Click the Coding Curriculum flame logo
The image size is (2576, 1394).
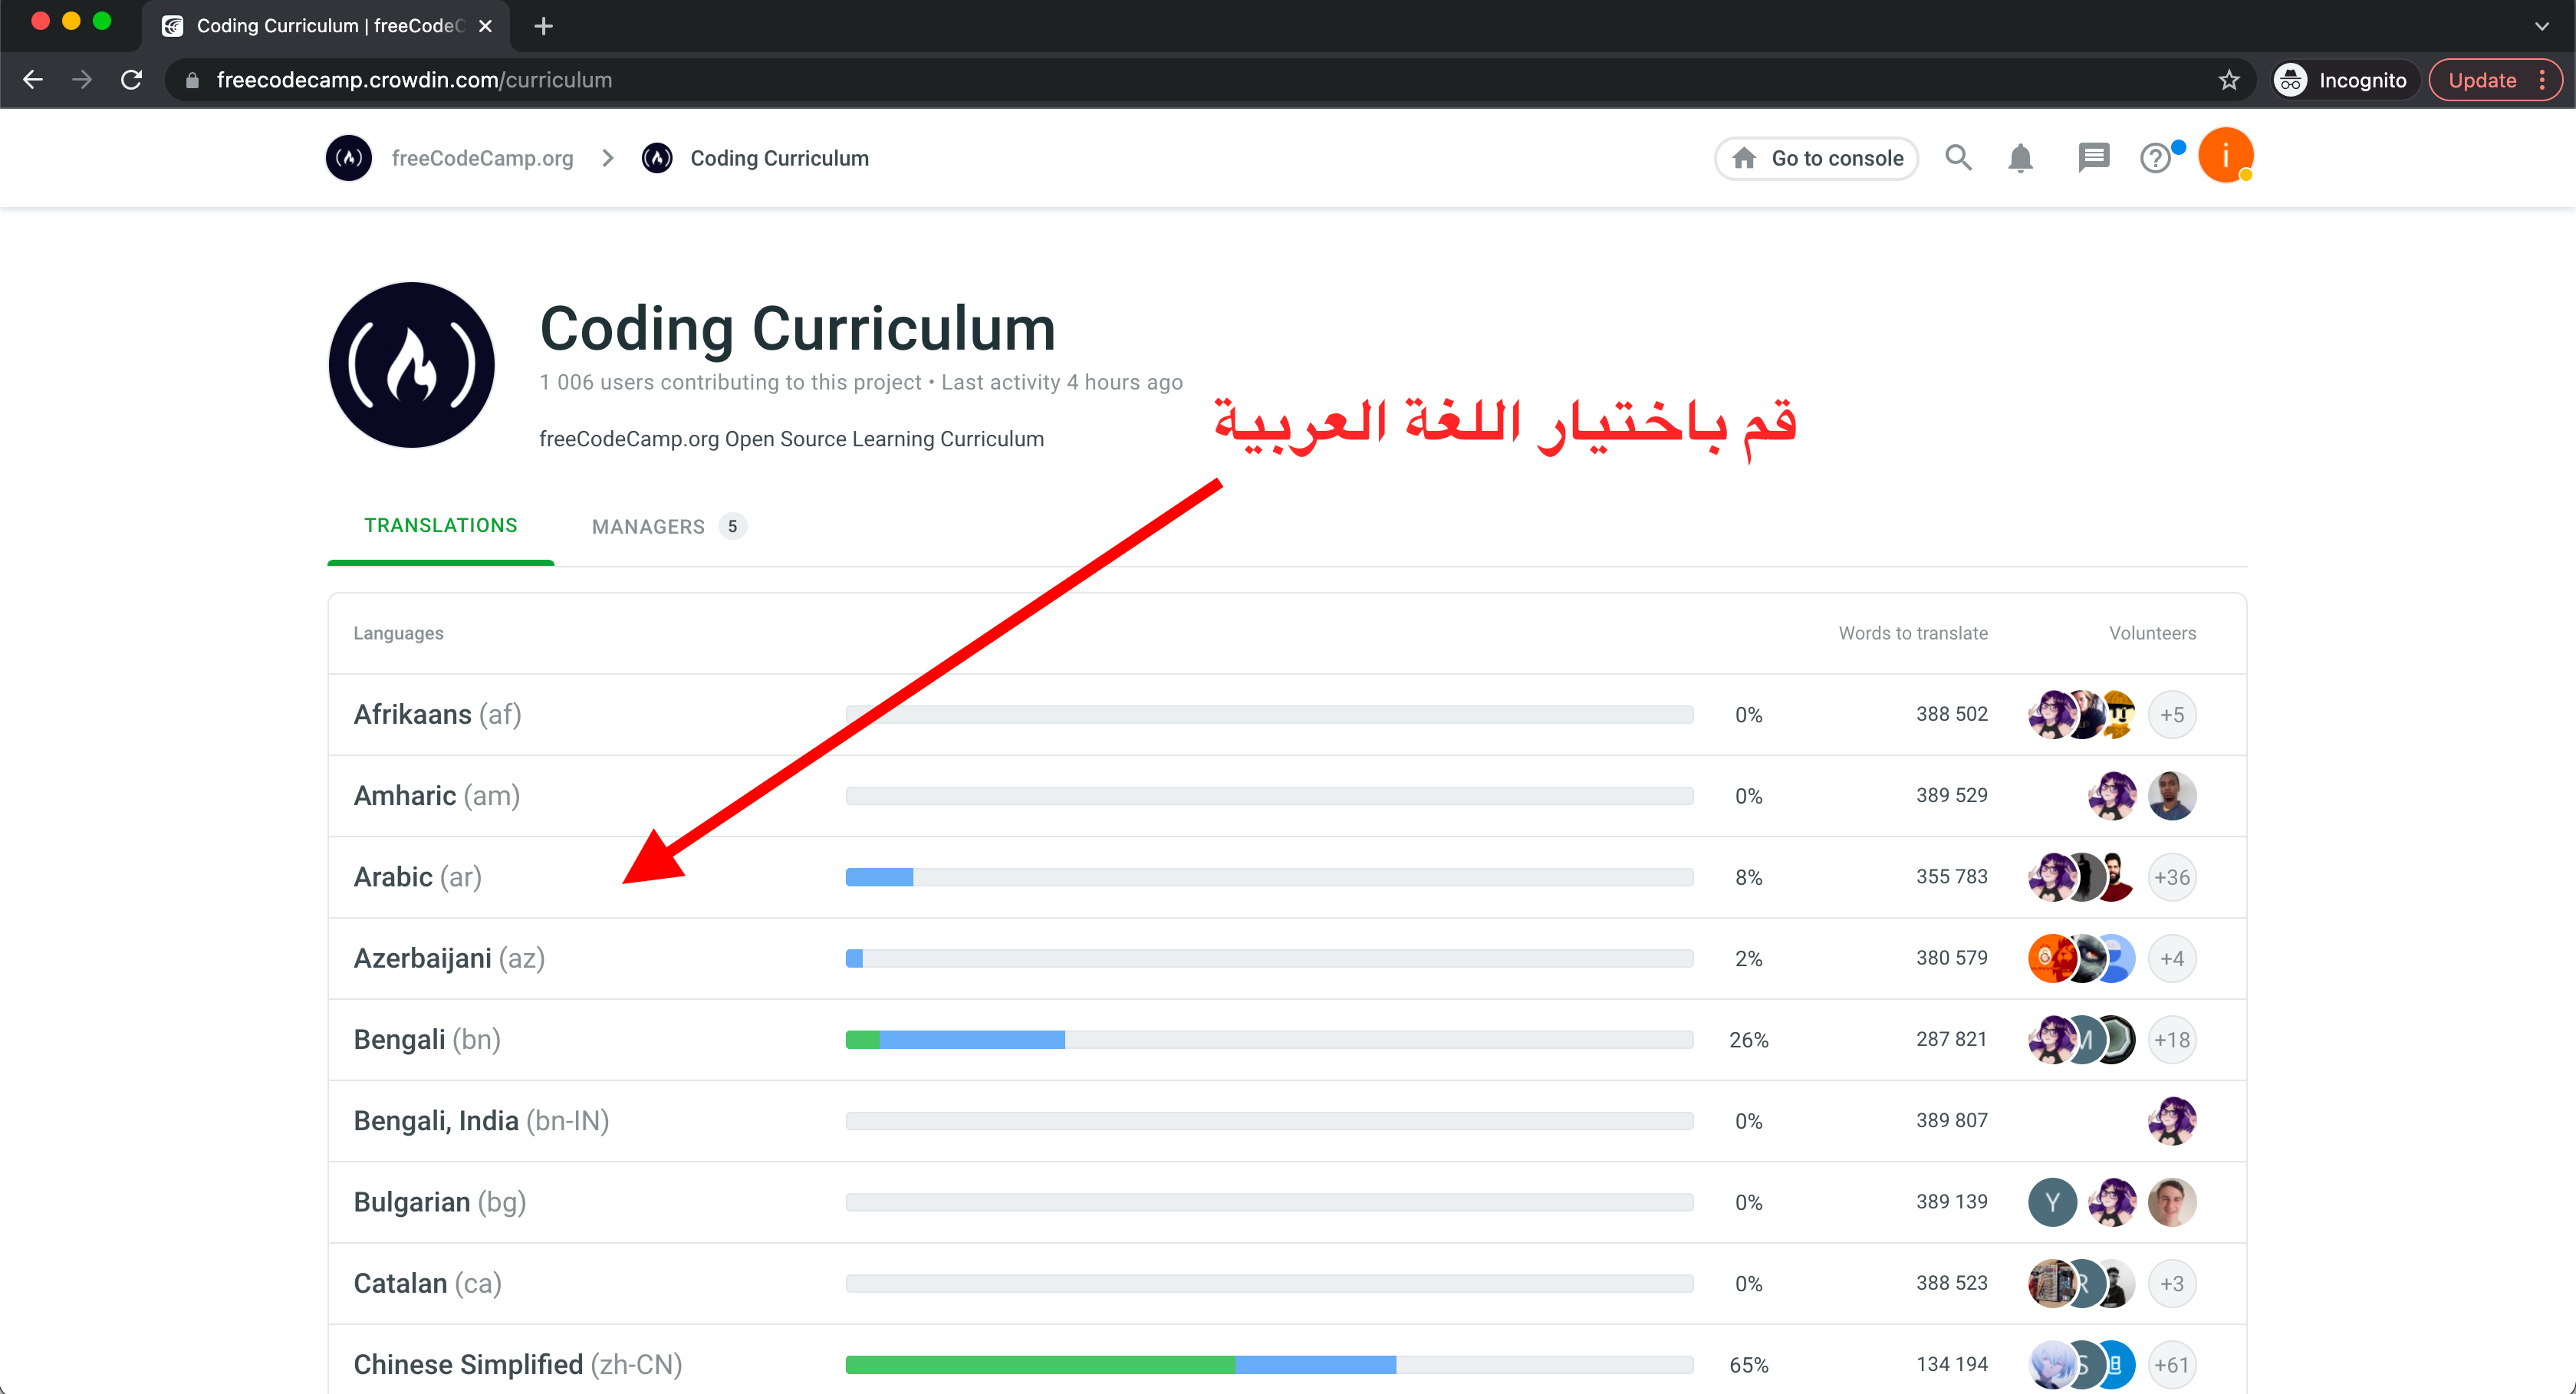click(x=657, y=158)
